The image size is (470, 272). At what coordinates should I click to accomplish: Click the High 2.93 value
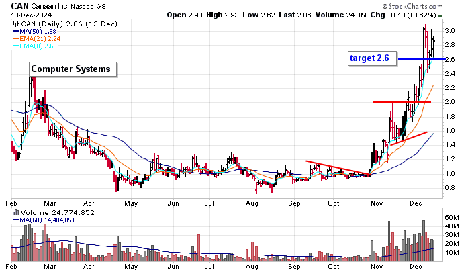[222, 15]
